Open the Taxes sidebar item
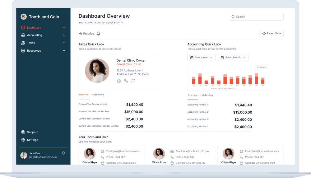Viewport: 311px width, 178px height. (x=43, y=43)
